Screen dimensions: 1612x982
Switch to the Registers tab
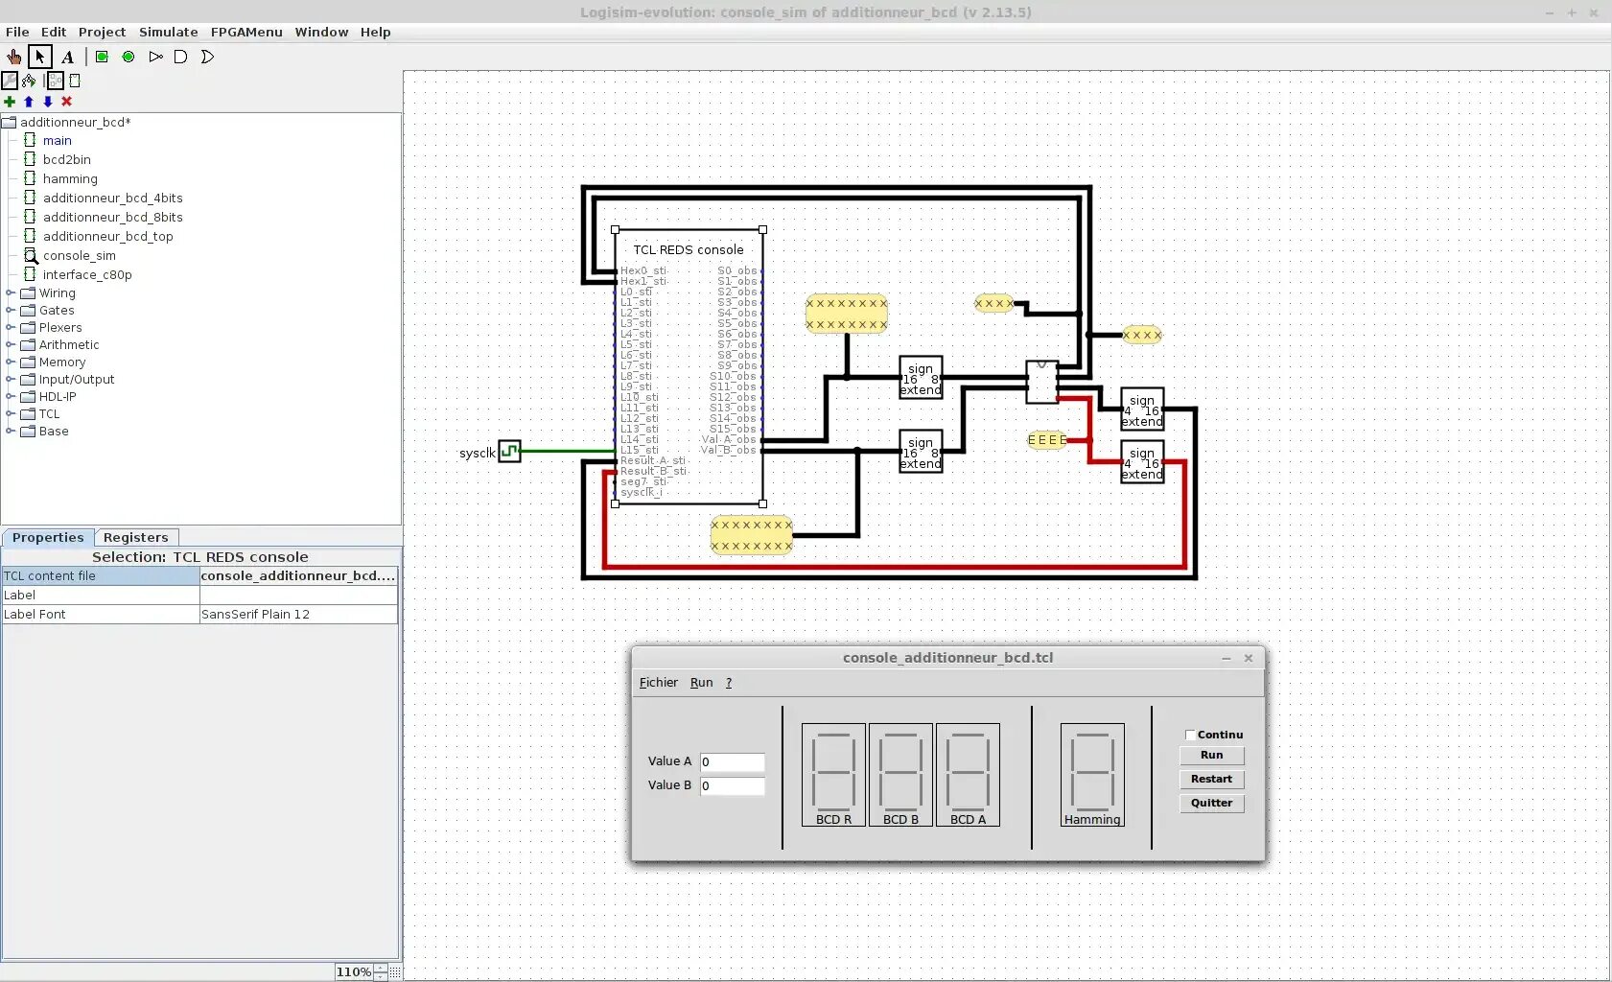click(x=135, y=537)
